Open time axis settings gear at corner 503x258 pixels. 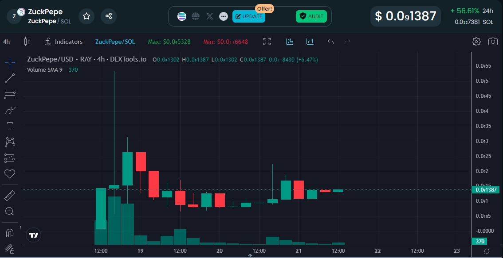click(x=487, y=251)
